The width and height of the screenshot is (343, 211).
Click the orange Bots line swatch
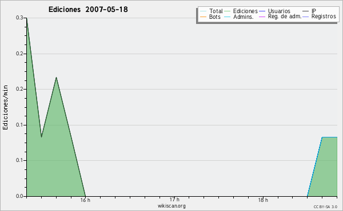(x=203, y=17)
